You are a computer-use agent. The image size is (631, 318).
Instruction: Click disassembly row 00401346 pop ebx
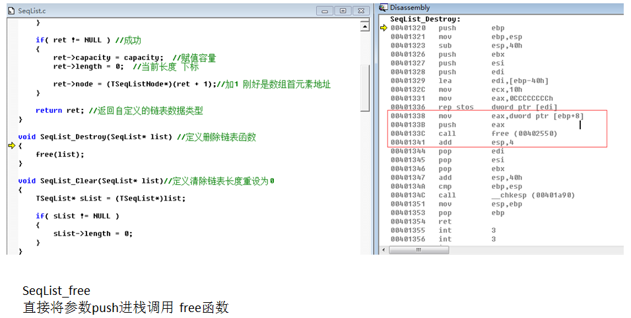[x=448, y=170]
